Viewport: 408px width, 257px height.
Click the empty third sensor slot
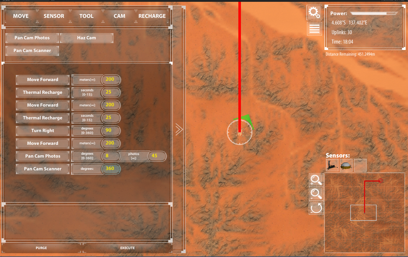coord(360,165)
